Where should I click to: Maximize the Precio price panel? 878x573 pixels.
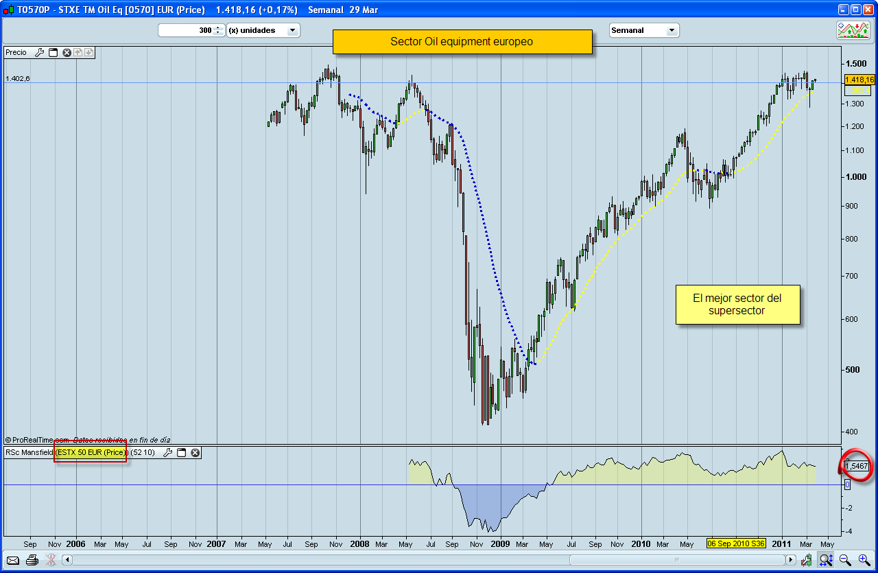53,52
